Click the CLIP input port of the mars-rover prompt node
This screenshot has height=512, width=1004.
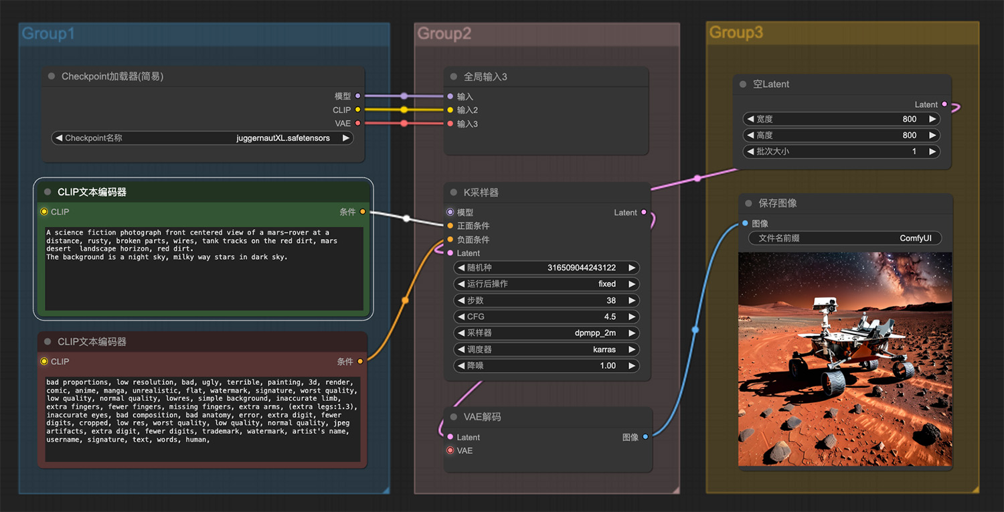(x=44, y=211)
